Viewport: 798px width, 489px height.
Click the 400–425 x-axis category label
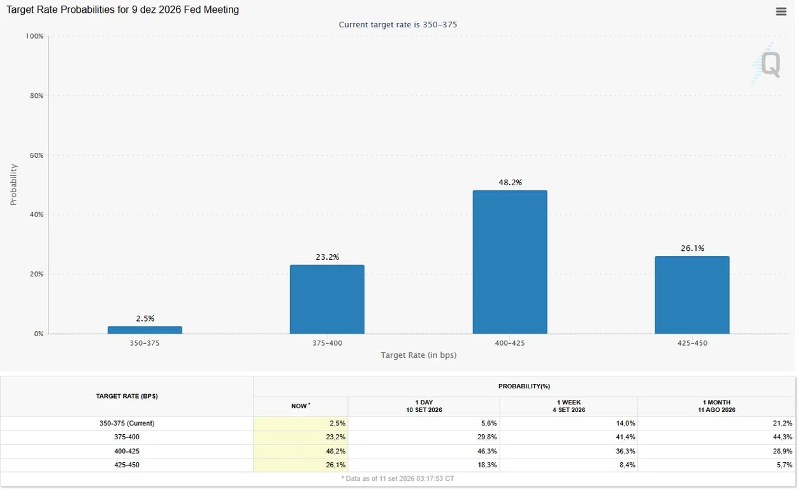(x=510, y=343)
